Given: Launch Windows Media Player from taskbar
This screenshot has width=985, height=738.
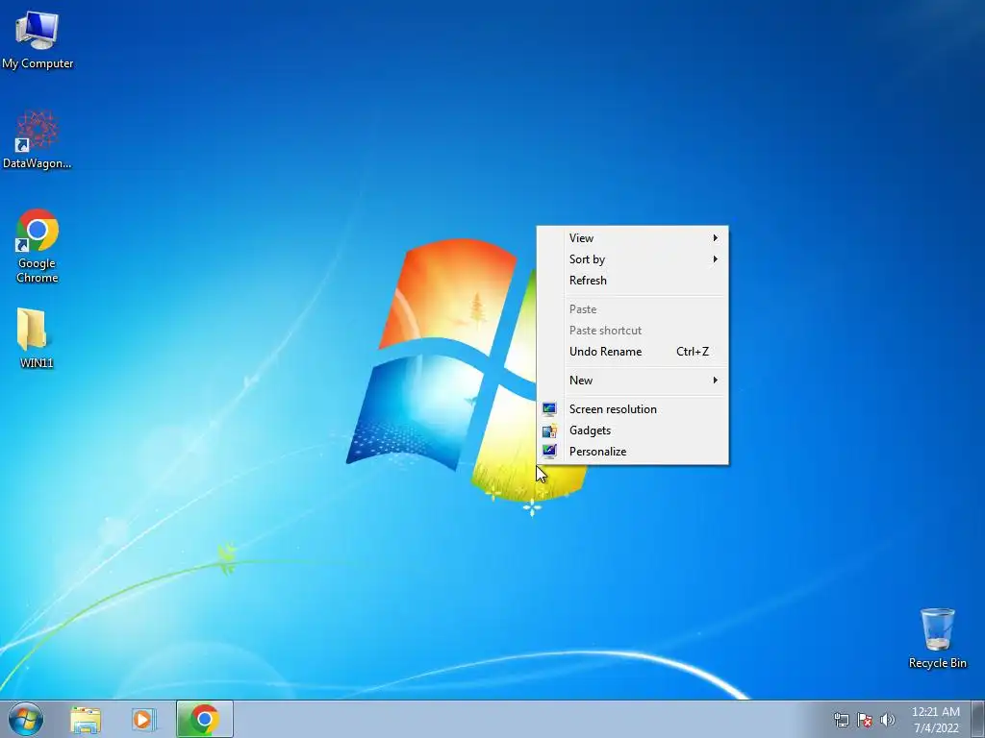Looking at the screenshot, I should point(143,719).
